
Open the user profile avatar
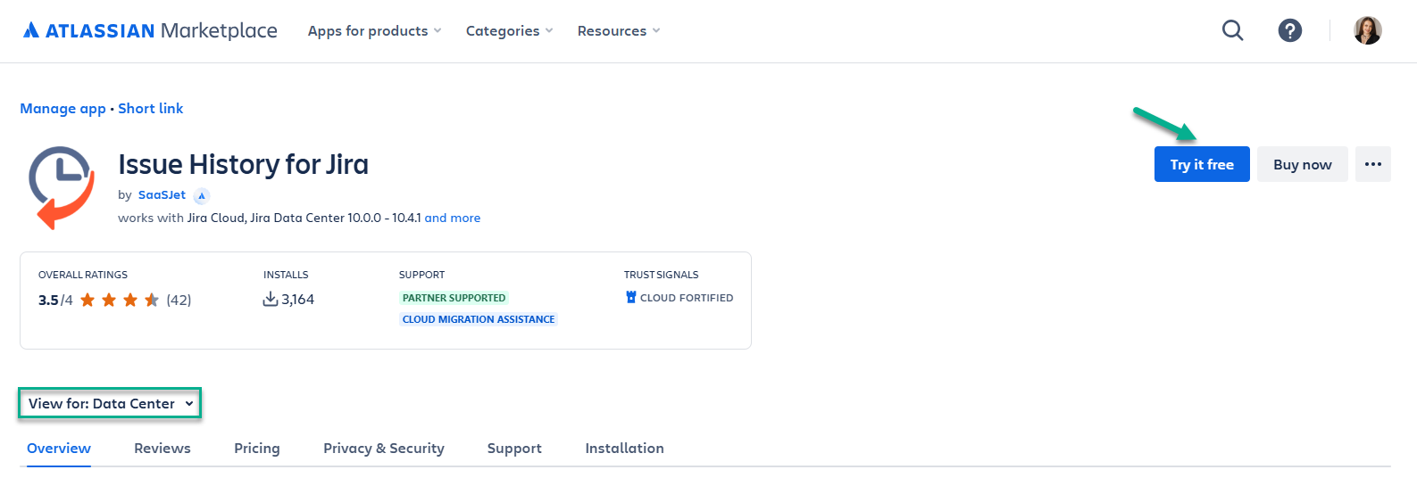point(1367,30)
